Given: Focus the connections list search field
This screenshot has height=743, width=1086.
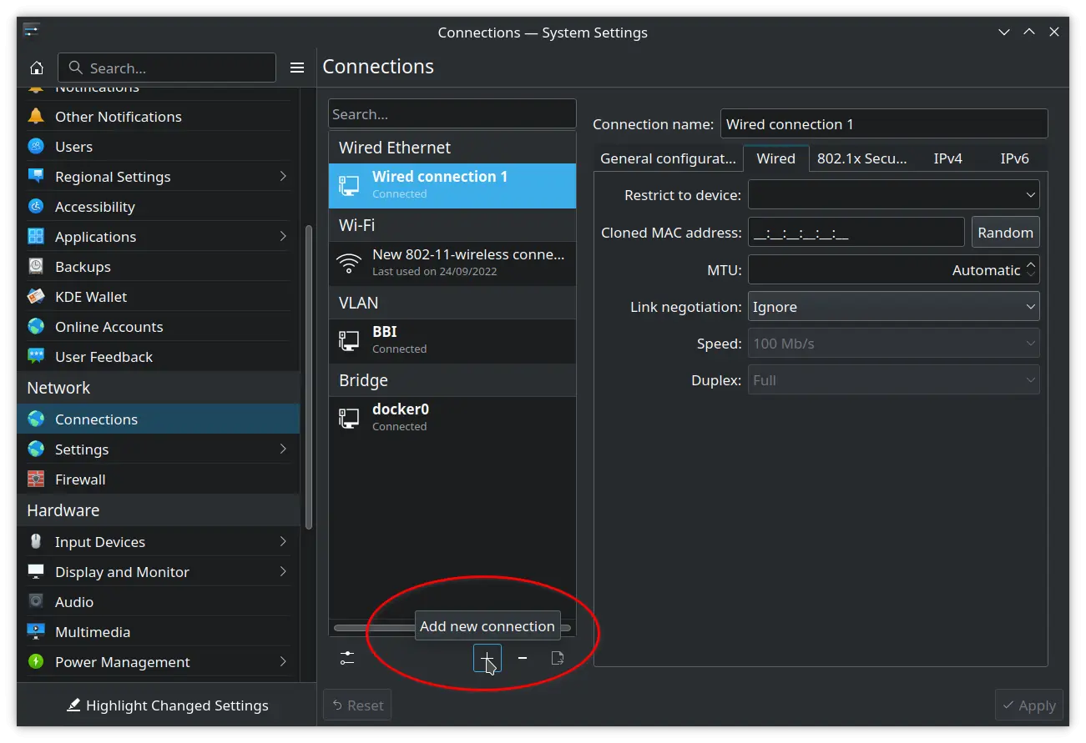Looking at the screenshot, I should tap(452, 114).
